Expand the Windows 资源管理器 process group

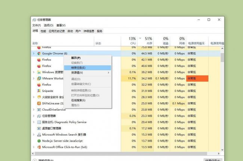point(34,72)
